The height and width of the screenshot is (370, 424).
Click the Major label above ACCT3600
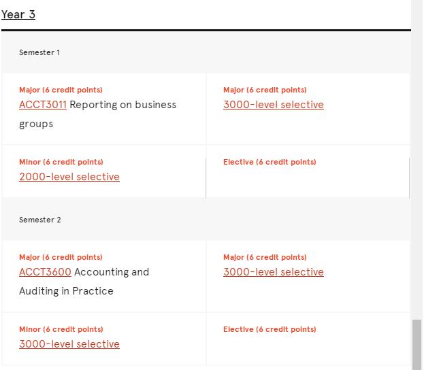pos(61,257)
